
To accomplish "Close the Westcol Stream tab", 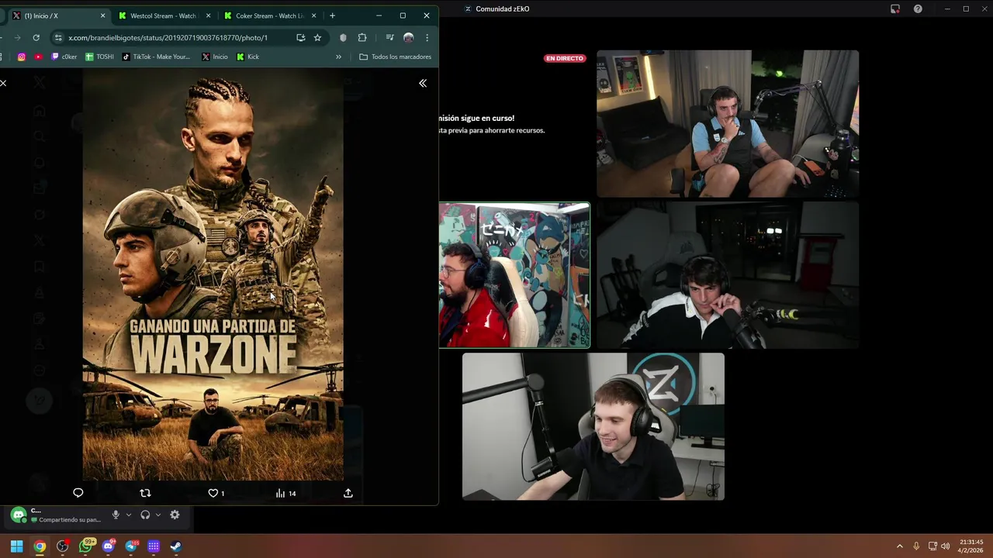I will coord(208,15).
